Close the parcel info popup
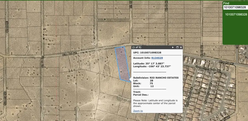This screenshot has width=248, height=121. [181, 47]
